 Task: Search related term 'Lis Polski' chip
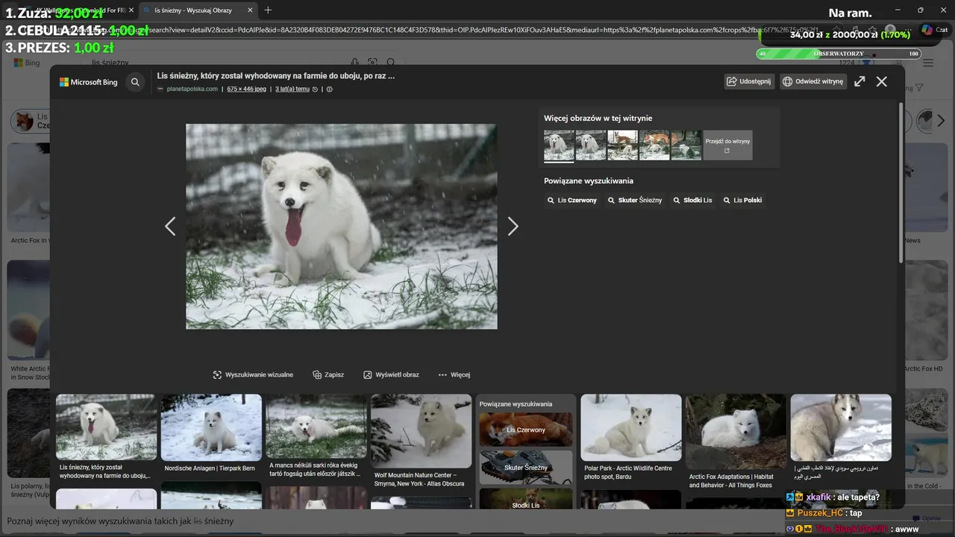[743, 200]
